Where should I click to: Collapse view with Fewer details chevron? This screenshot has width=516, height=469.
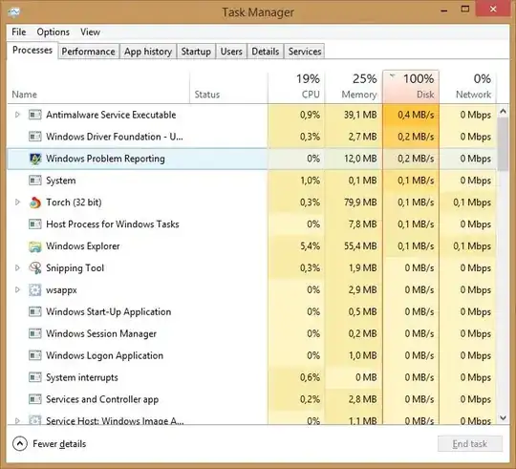pyautogui.click(x=20, y=444)
